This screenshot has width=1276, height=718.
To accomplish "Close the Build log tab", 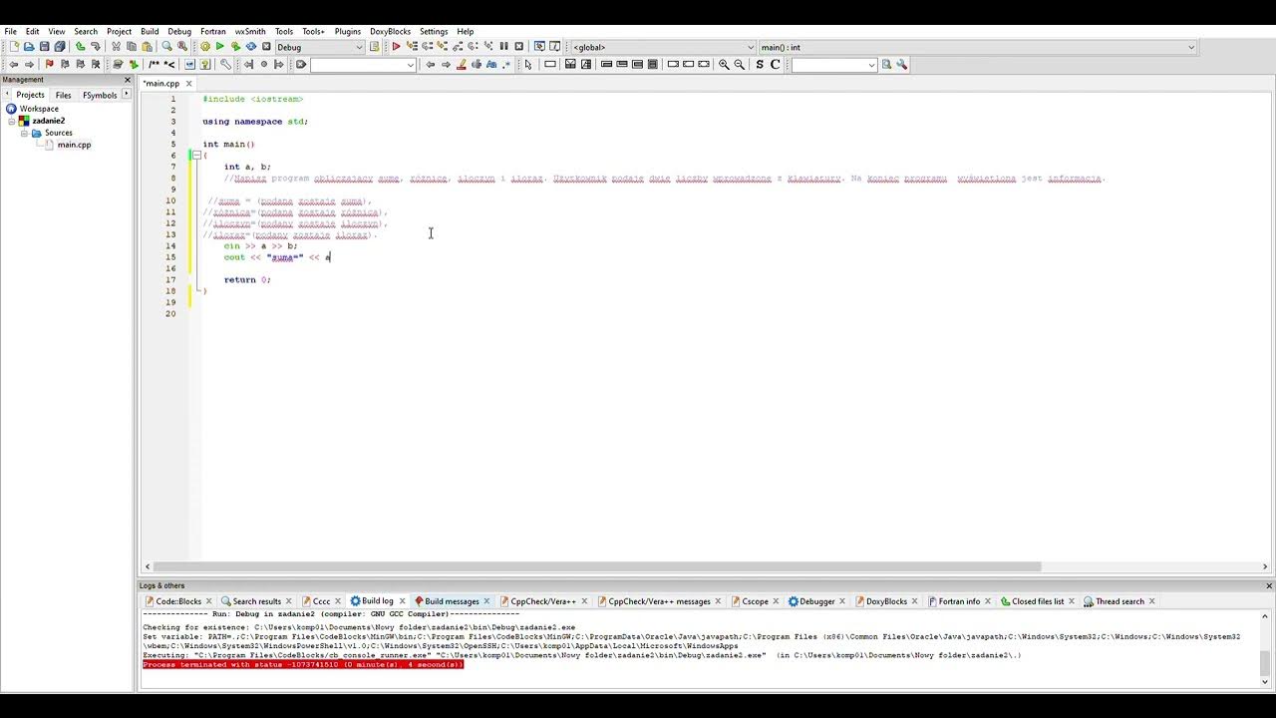I will (x=403, y=601).
